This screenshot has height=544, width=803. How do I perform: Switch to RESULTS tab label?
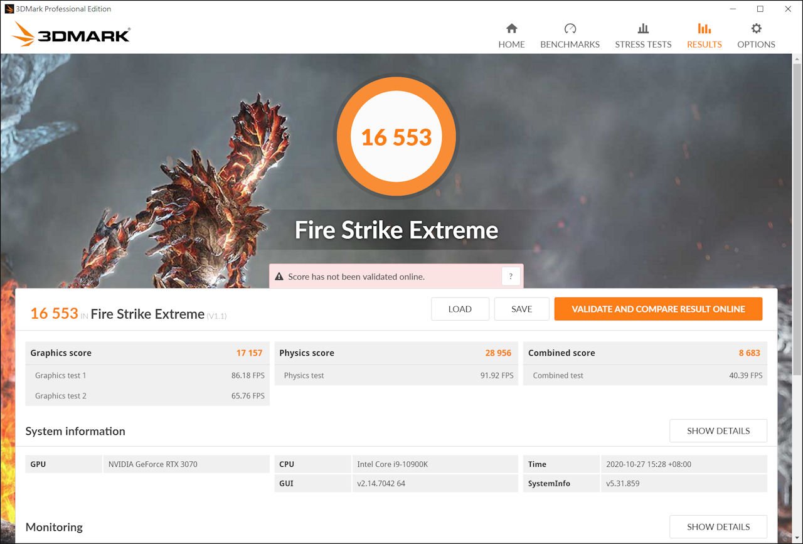[x=704, y=45]
